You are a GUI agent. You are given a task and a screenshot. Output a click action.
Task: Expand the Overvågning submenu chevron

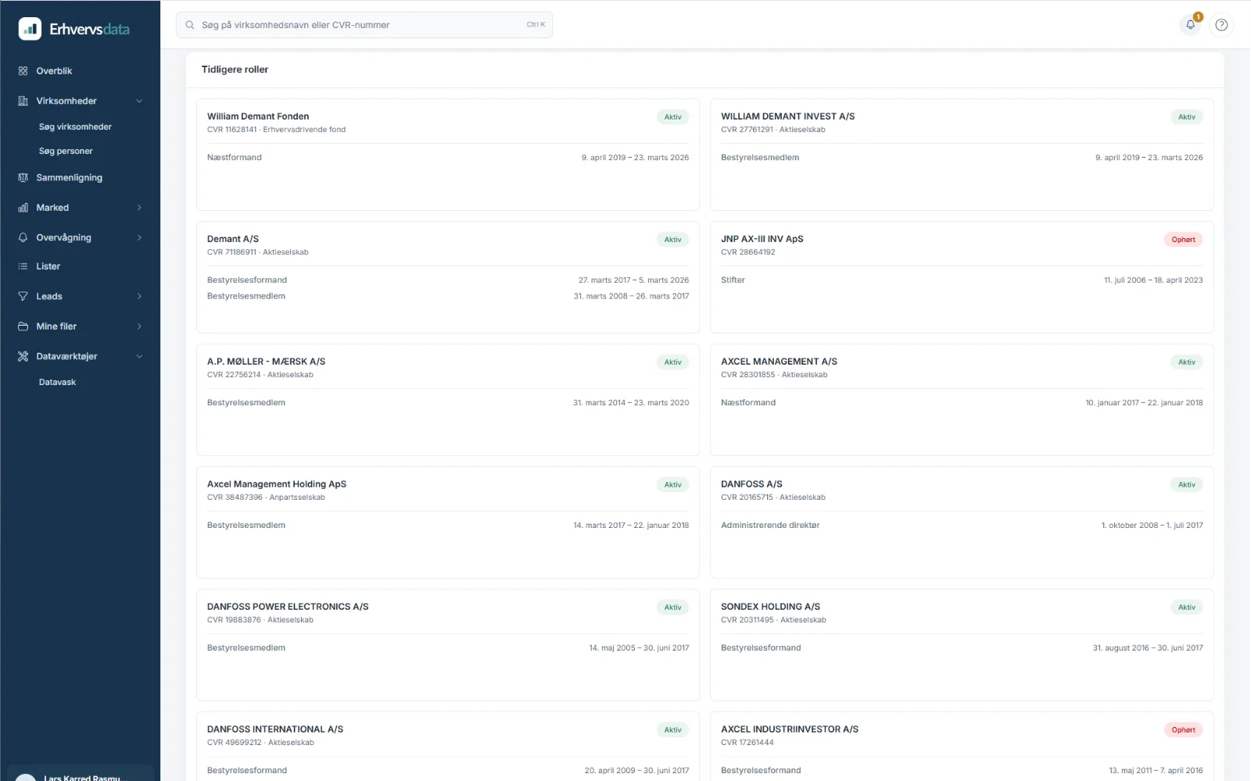point(139,237)
